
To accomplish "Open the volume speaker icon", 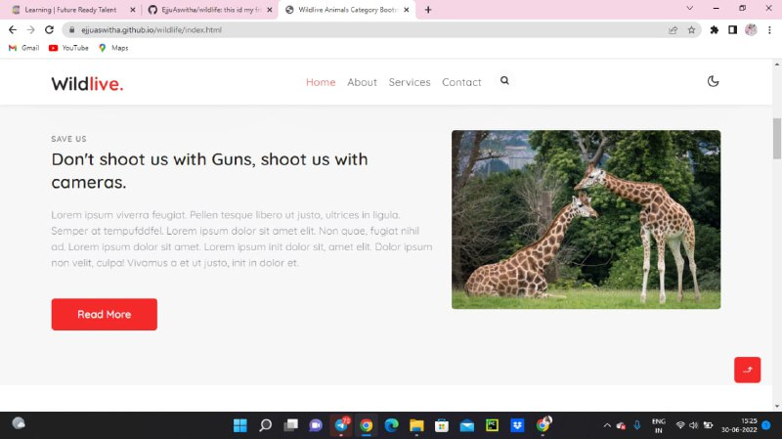I will coord(693,425).
